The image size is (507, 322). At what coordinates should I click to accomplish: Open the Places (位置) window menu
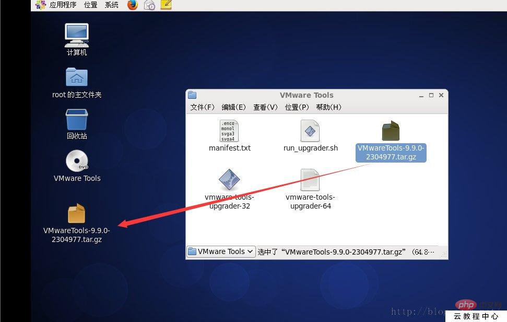click(x=297, y=107)
